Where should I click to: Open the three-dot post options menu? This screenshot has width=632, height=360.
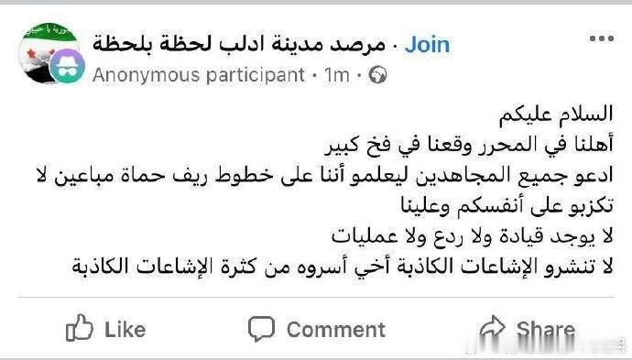tap(602, 38)
